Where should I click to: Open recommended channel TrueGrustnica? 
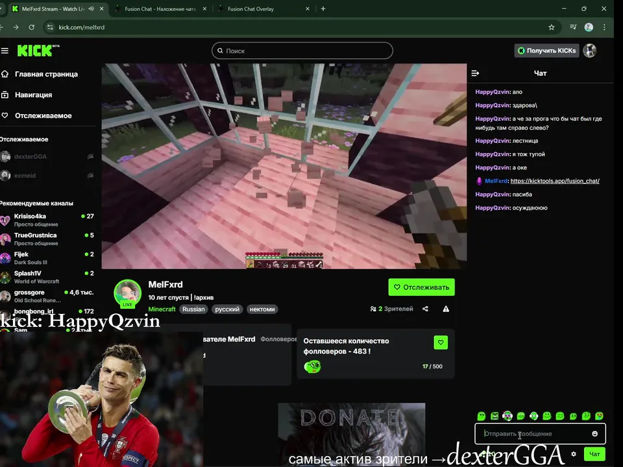click(x=47, y=239)
